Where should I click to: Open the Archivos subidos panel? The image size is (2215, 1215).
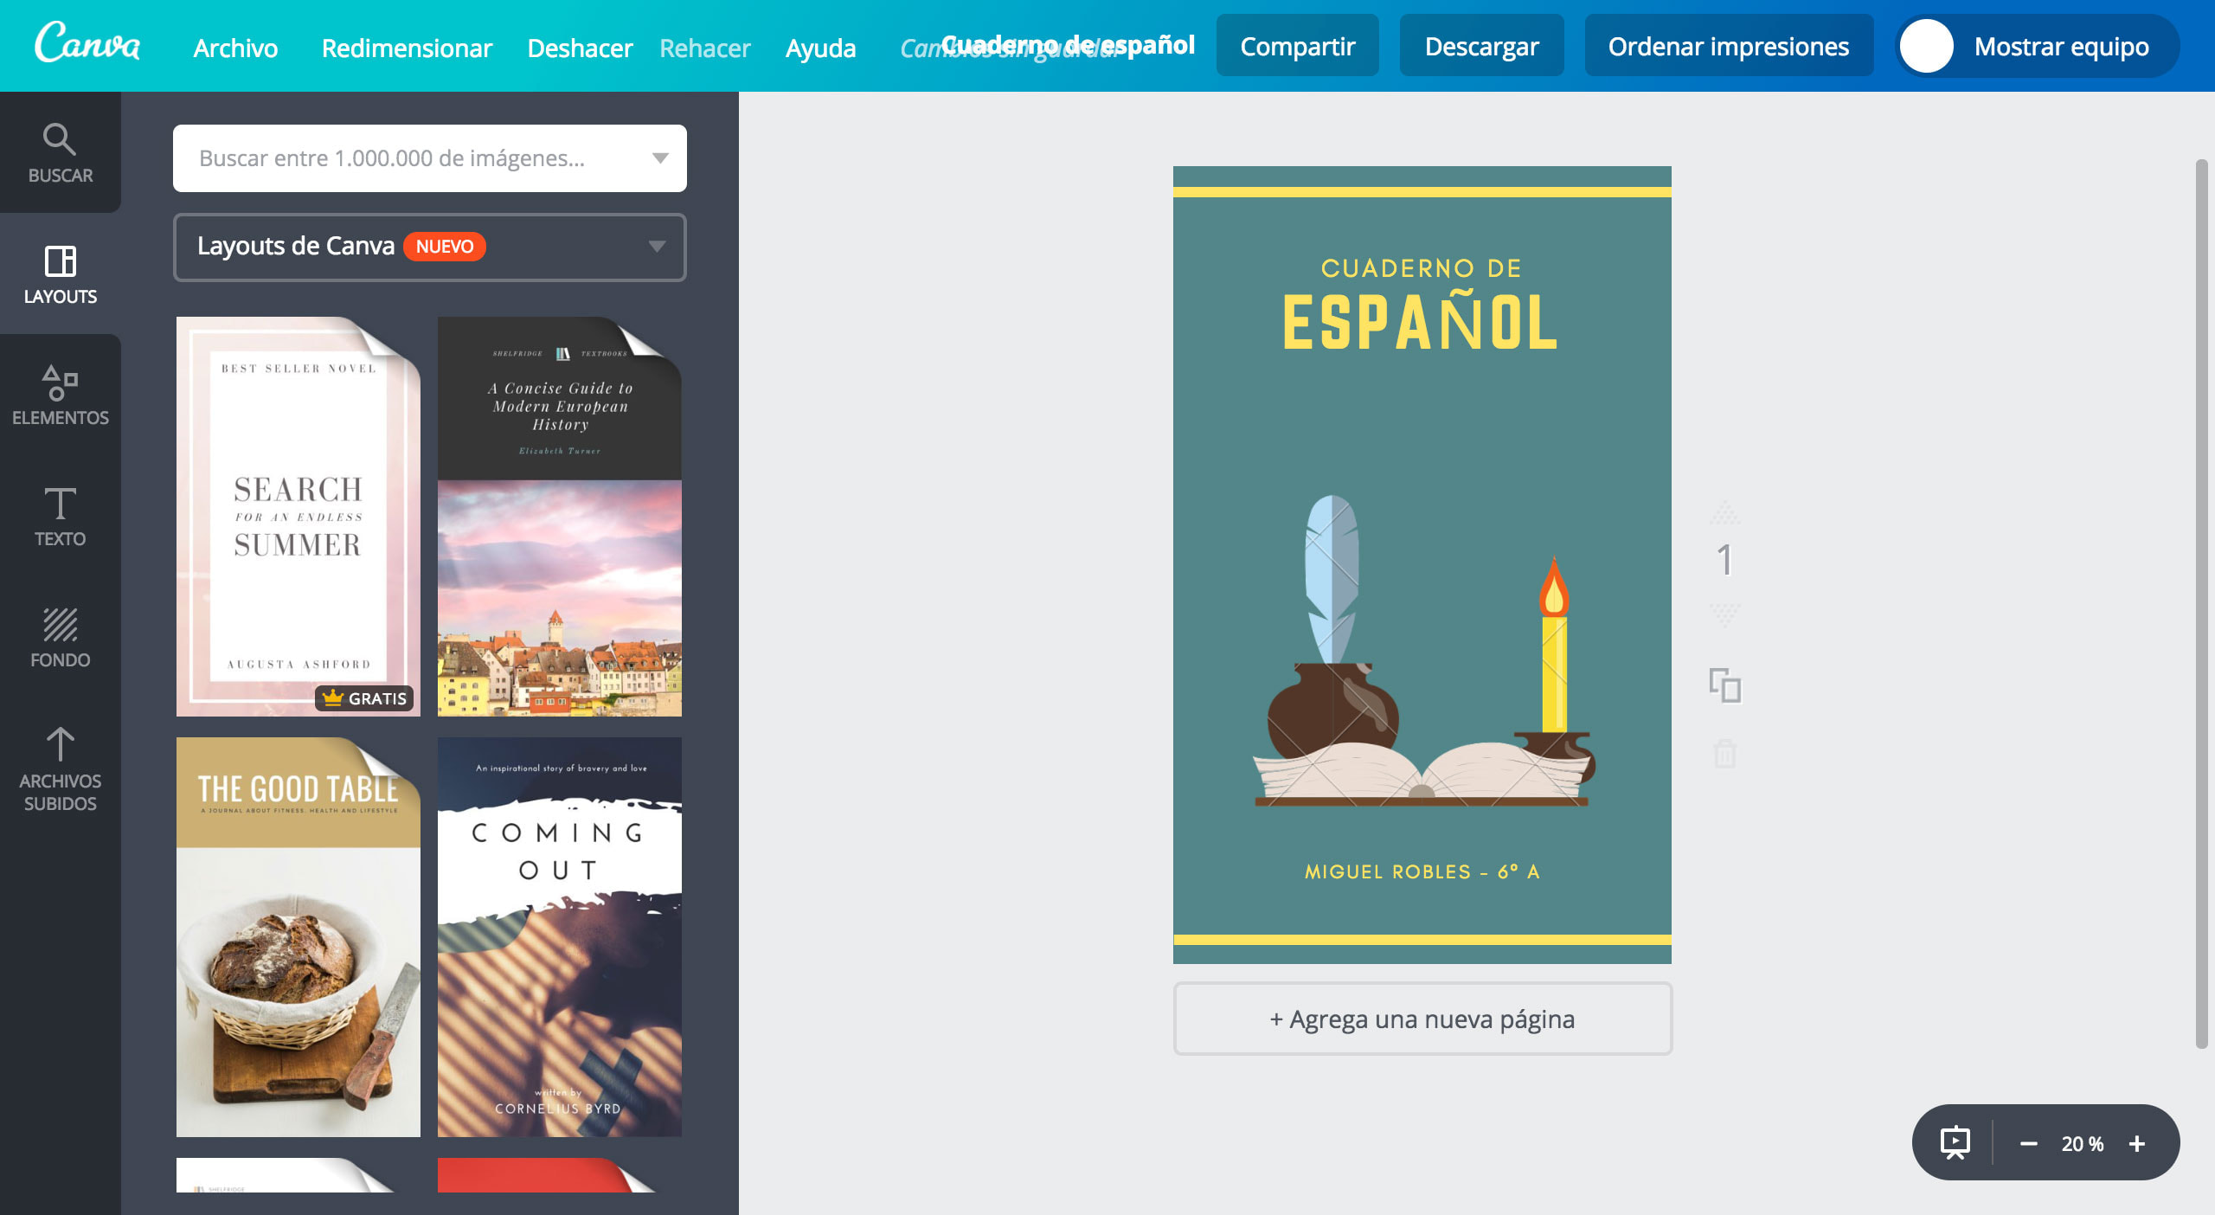[x=60, y=769]
